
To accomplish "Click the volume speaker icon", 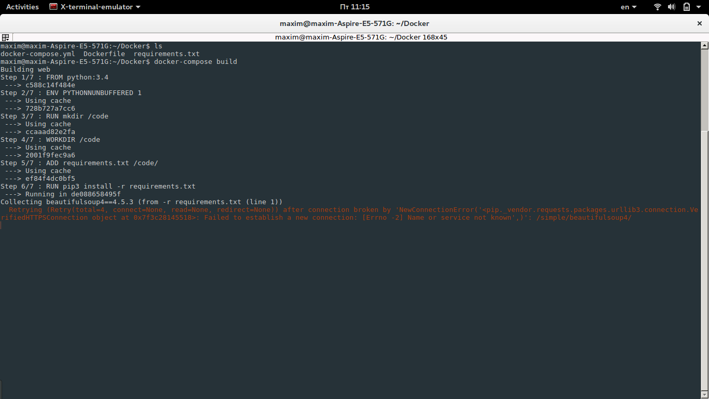I will click(x=672, y=7).
